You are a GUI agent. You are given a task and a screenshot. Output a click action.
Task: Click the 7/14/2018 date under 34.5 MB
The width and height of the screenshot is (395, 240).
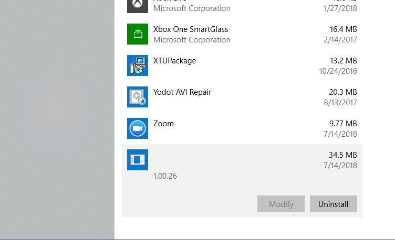340,166
